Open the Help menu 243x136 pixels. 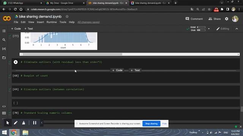click(x=72, y=22)
